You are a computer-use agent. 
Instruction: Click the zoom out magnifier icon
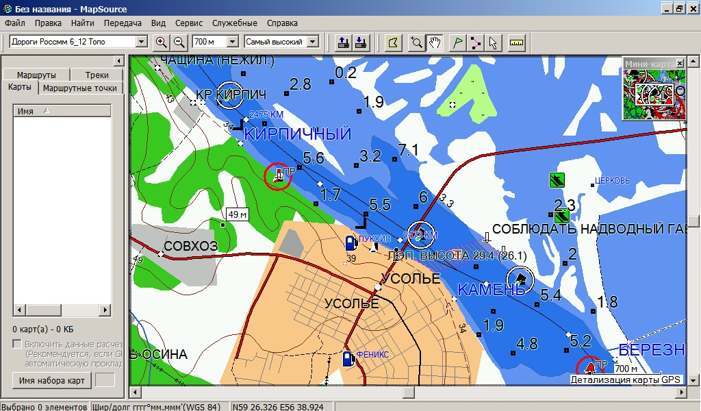pos(179,42)
